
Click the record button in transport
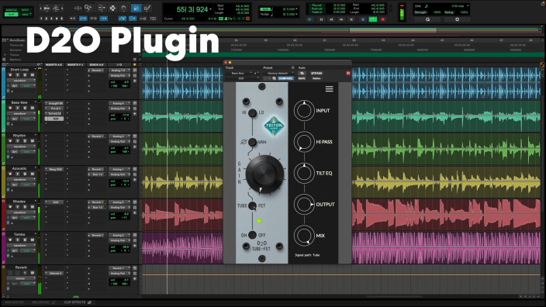[383, 19]
